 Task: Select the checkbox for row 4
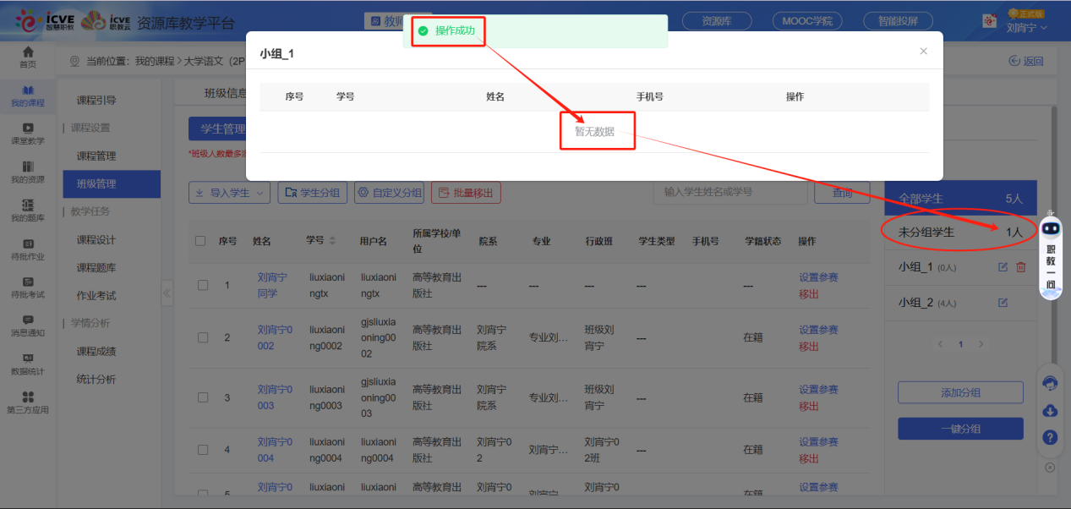tap(203, 450)
